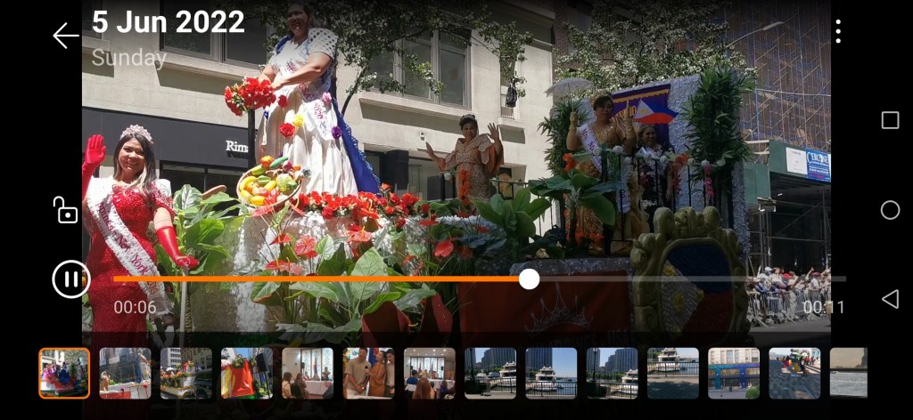Select the seventh thumbnail of indoor audience
Screen dimensions: 913x420
tap(429, 373)
